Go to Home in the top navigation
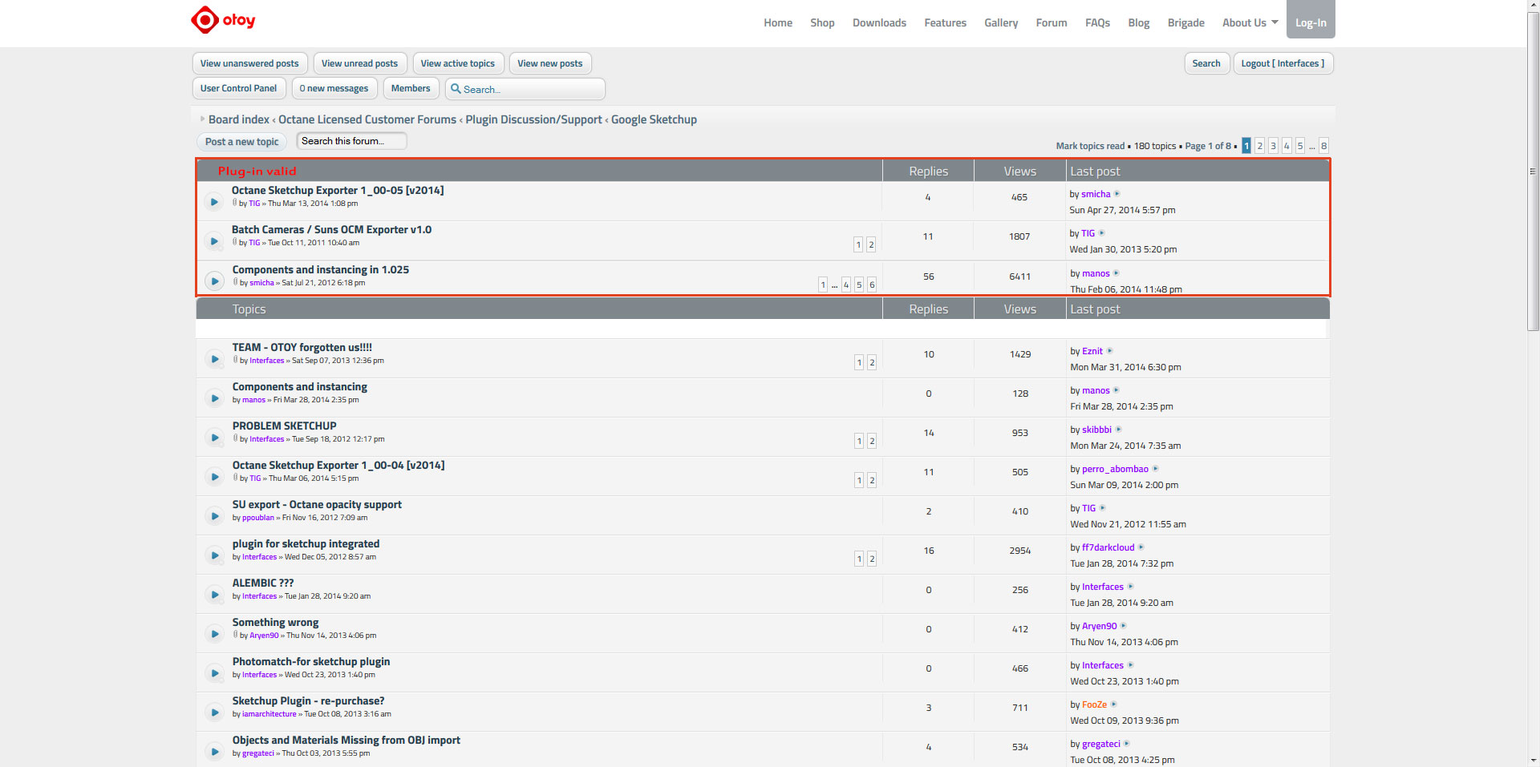This screenshot has width=1540, height=767. [778, 22]
